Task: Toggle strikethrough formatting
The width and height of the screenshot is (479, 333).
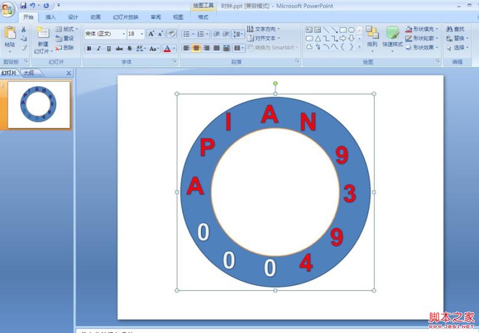Action: pos(119,48)
